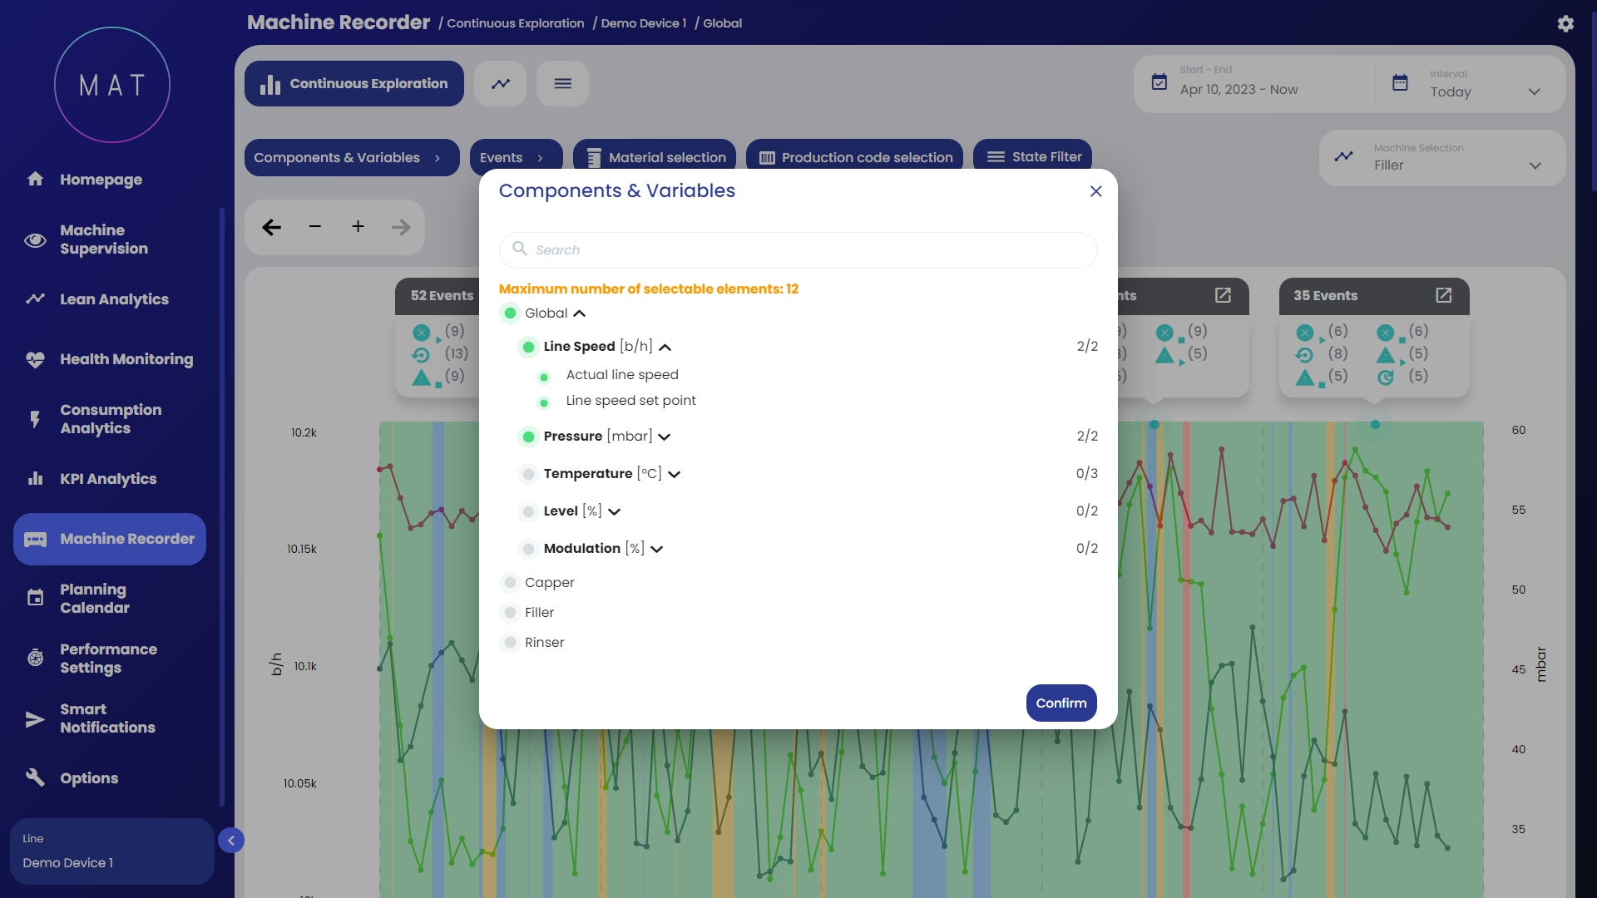Click the list view hamburger icon button
The width and height of the screenshot is (1597, 898).
563,83
